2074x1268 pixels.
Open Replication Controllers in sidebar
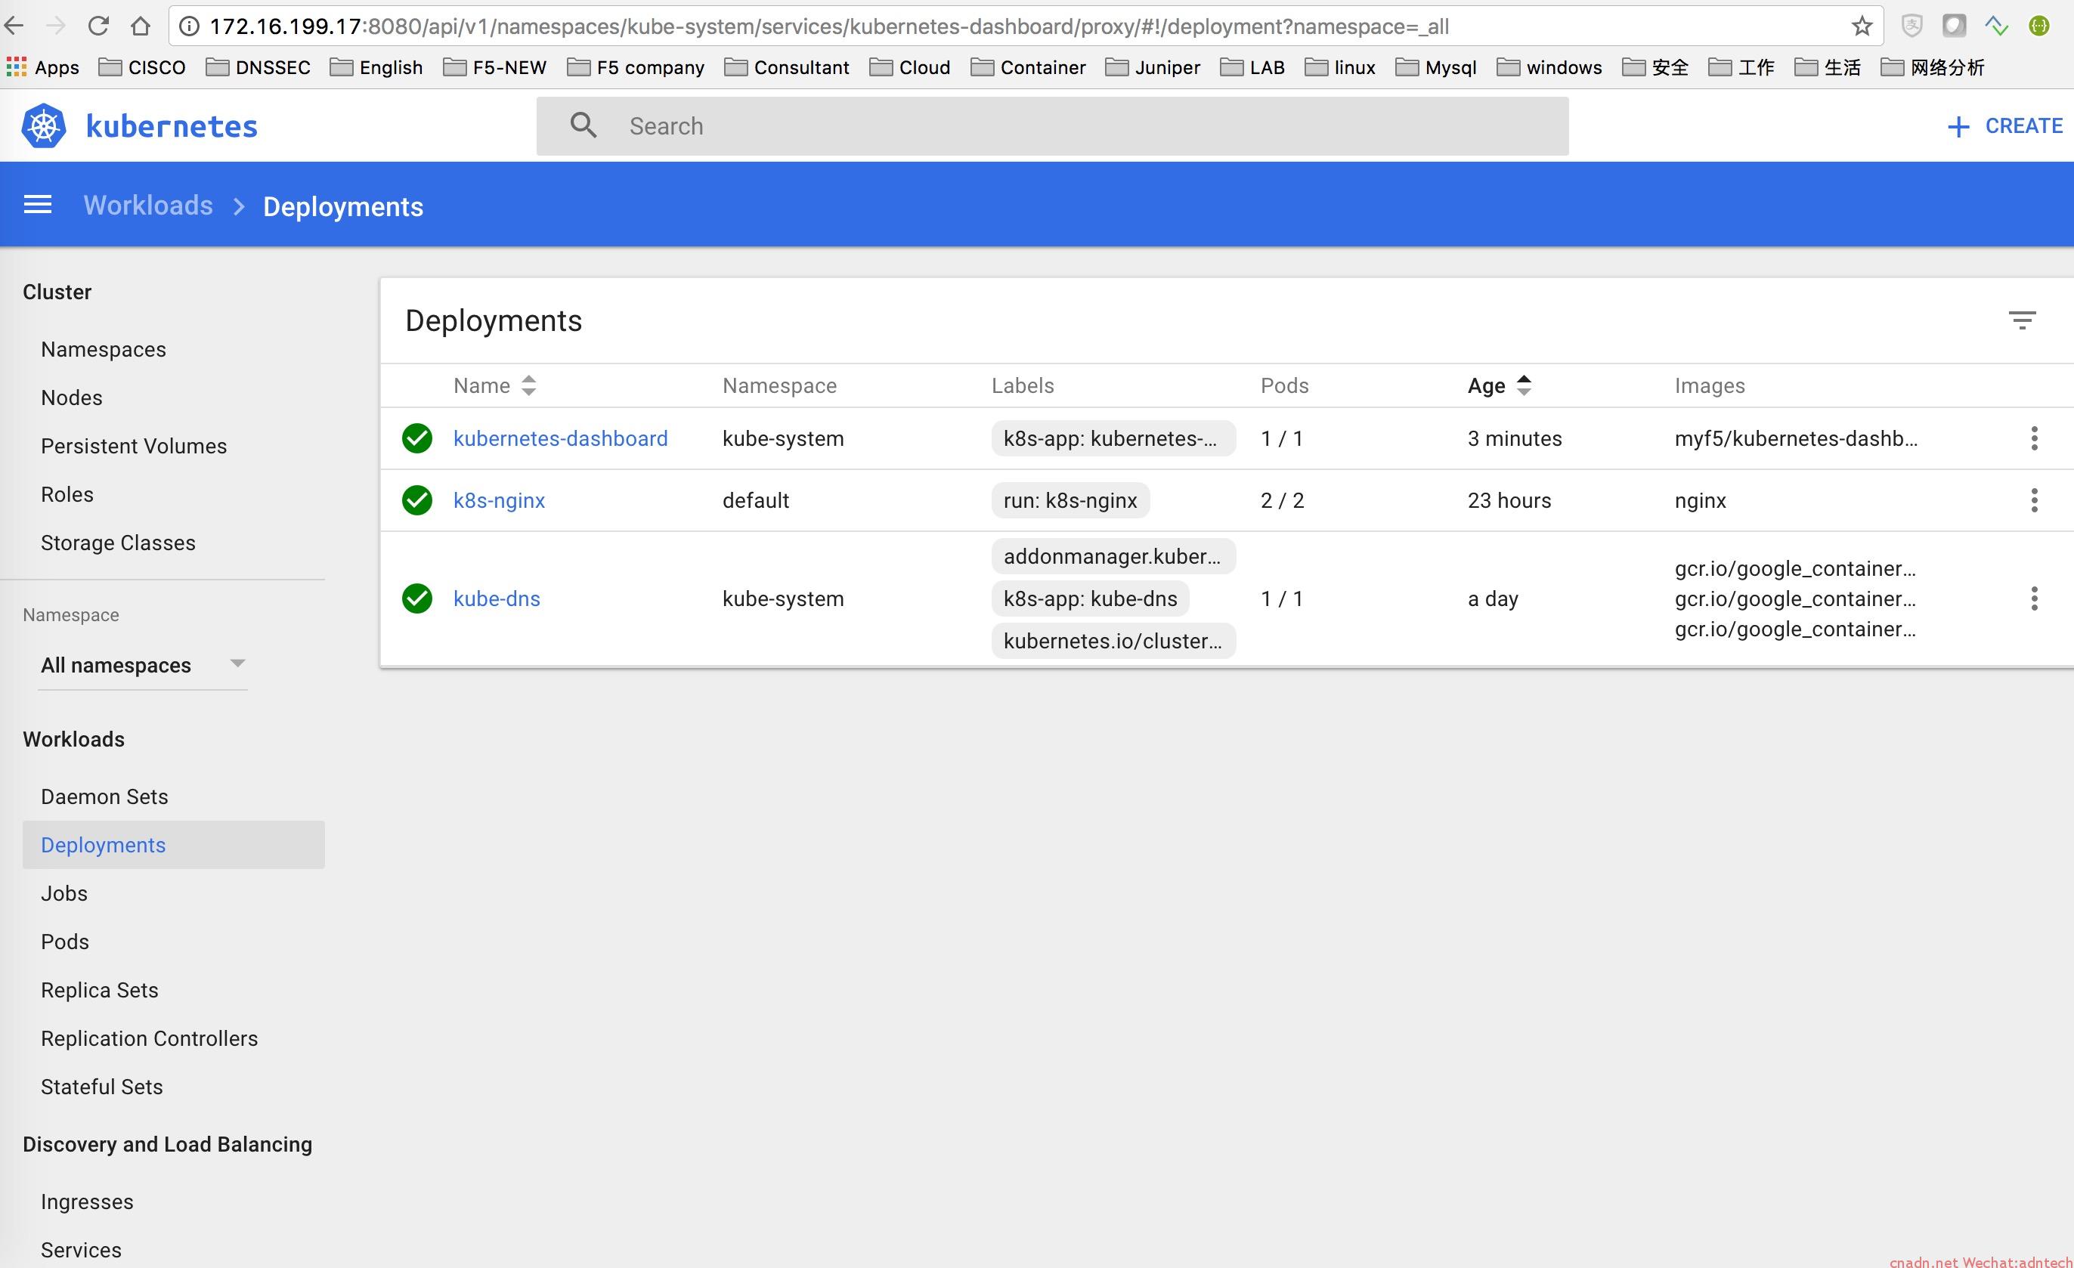[x=149, y=1038]
